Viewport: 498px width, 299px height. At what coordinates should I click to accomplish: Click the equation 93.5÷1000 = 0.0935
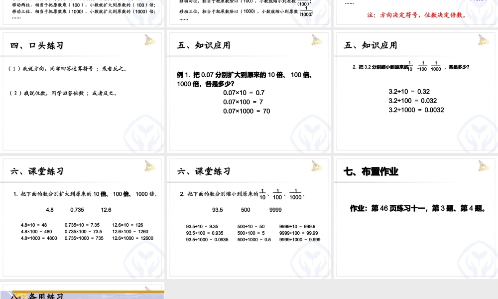click(x=207, y=240)
